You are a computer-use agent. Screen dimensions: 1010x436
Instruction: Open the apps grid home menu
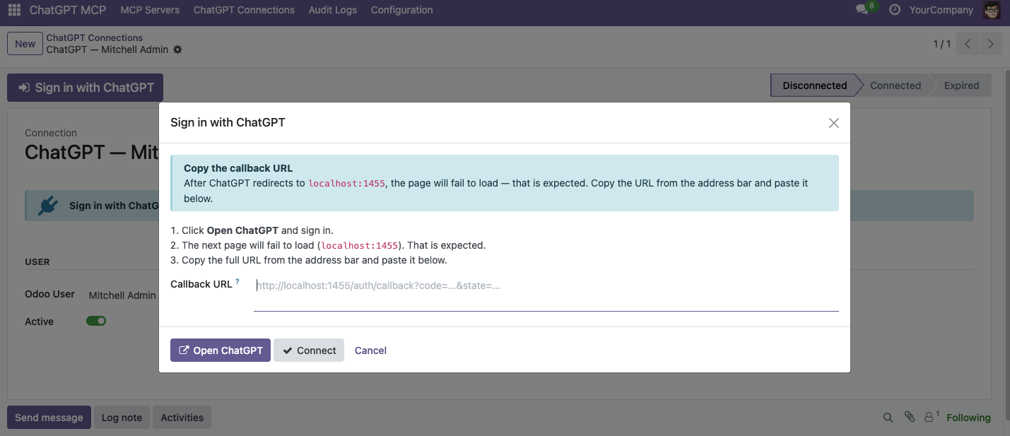click(x=14, y=10)
